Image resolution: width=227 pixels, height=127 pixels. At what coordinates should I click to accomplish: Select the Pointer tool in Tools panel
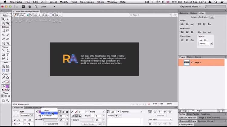point(3,19)
